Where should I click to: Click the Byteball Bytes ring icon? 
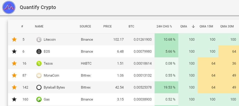tap(39, 88)
